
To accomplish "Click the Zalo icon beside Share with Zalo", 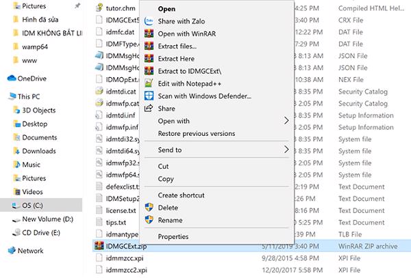I will point(149,20).
